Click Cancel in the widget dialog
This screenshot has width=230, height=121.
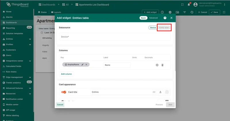(x=60, y=105)
